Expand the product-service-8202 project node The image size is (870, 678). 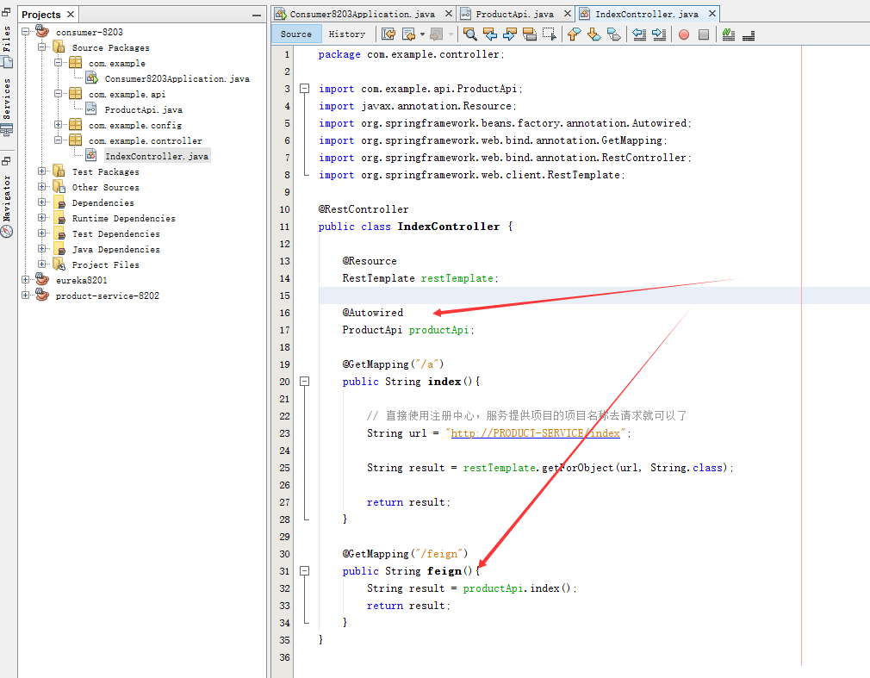coord(26,295)
